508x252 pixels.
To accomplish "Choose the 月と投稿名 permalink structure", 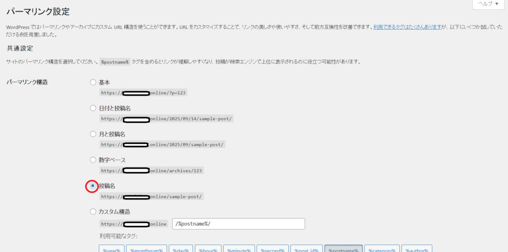I will pyautogui.click(x=93, y=134).
